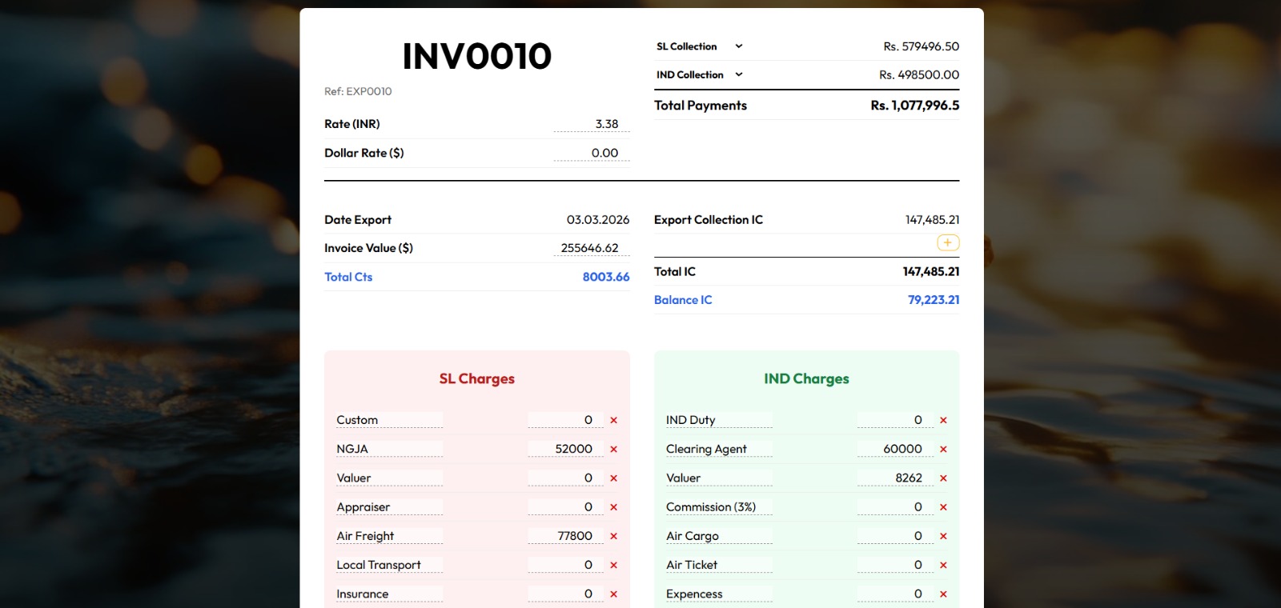Click the Ref: EXP0010 text
The width and height of the screenshot is (1281, 608).
coord(358,91)
